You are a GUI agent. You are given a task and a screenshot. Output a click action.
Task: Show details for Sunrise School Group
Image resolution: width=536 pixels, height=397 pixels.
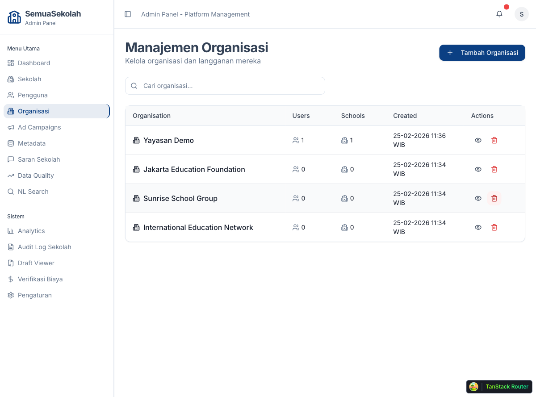point(478,198)
